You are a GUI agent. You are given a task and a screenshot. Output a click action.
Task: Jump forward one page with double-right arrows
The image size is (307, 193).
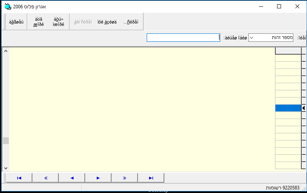click(x=125, y=178)
